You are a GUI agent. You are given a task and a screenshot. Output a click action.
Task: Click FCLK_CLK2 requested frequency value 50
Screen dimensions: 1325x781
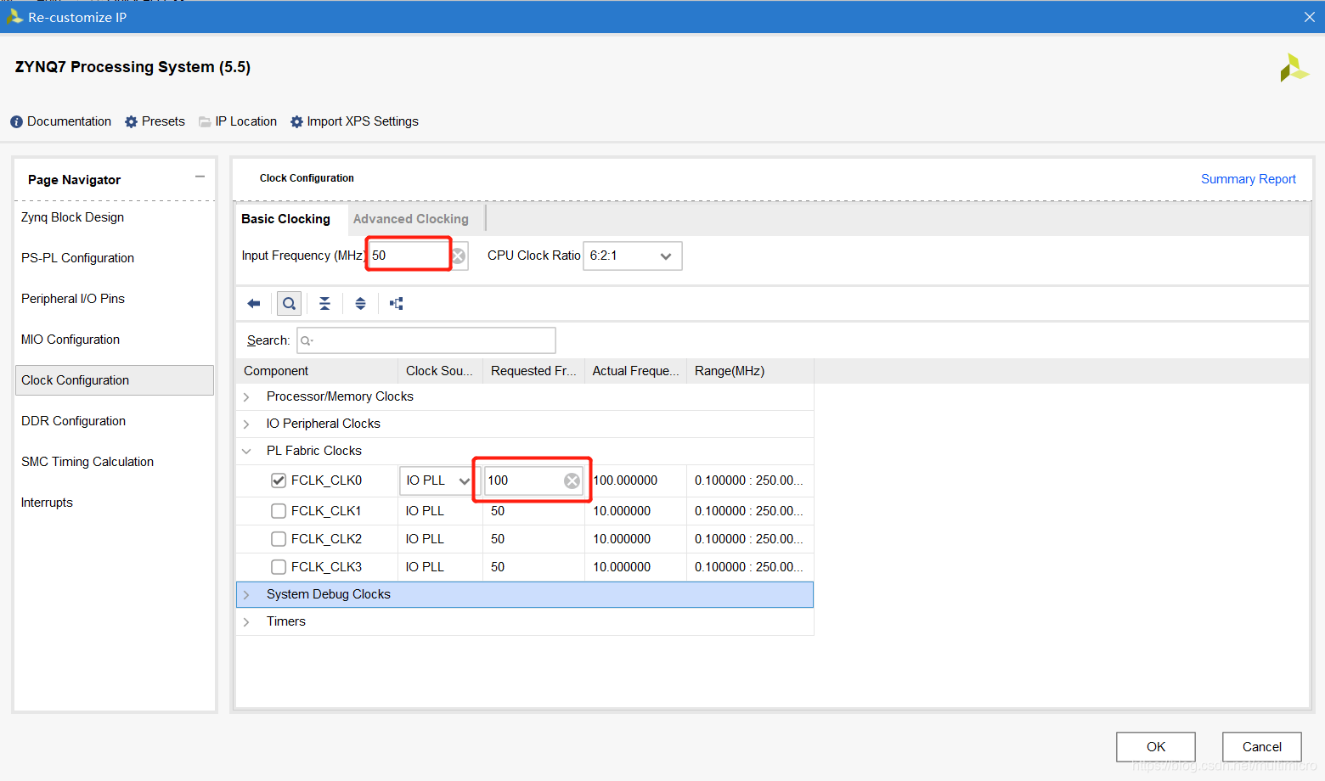click(498, 539)
